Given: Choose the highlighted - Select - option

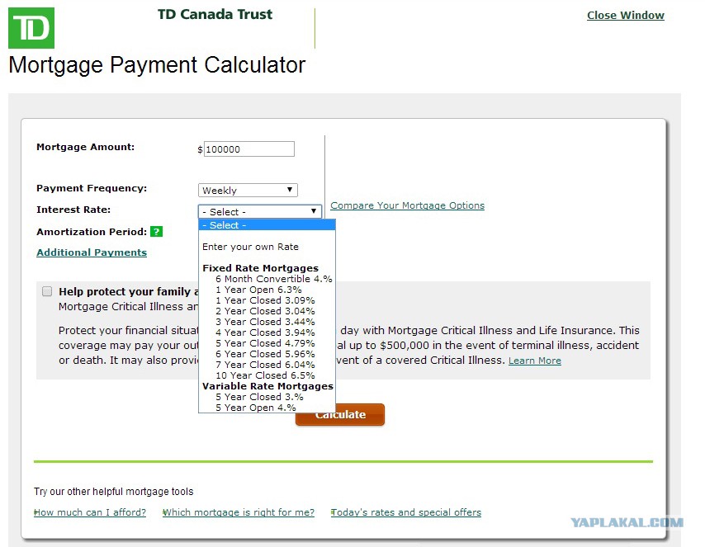Looking at the screenshot, I should pyautogui.click(x=267, y=224).
